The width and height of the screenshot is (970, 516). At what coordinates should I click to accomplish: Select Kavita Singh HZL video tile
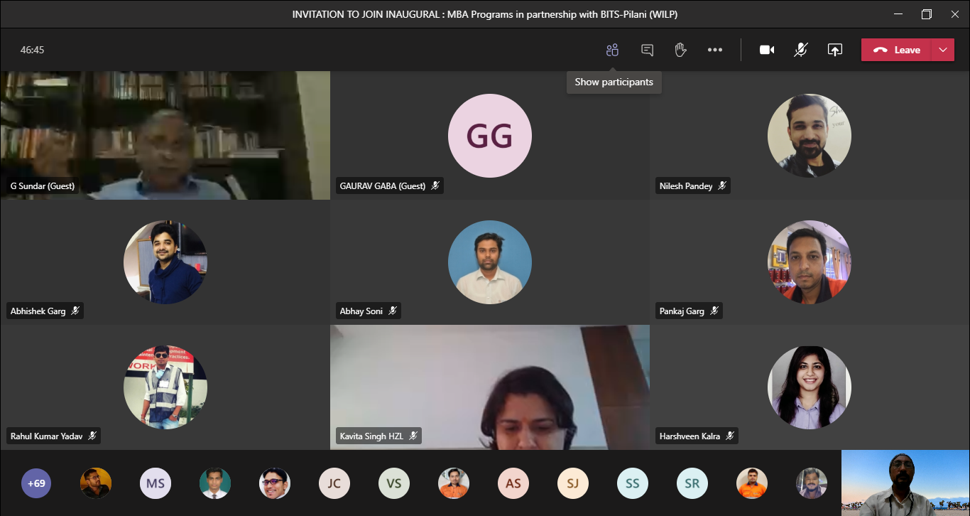tap(490, 387)
